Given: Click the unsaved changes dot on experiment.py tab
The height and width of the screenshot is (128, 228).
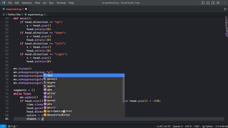Looking at the screenshot, I should click(x=26, y=9).
